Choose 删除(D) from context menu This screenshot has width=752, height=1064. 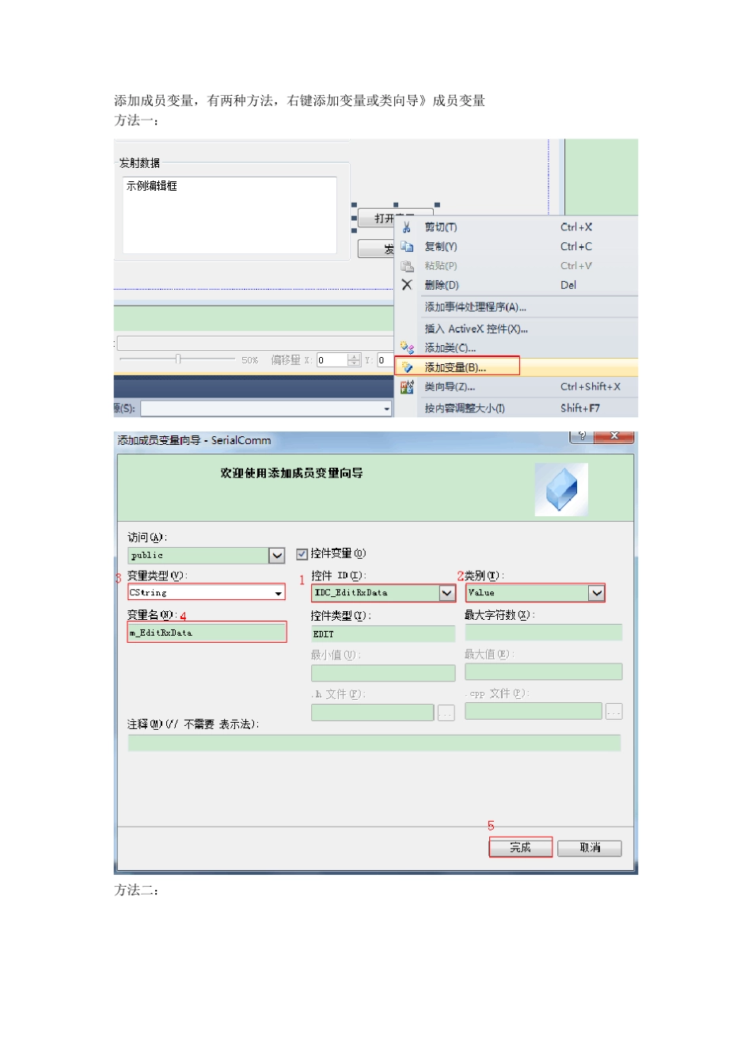pos(442,285)
